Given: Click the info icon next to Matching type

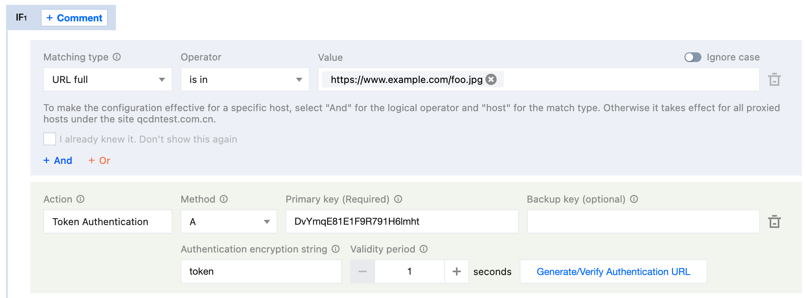Looking at the screenshot, I should point(117,57).
